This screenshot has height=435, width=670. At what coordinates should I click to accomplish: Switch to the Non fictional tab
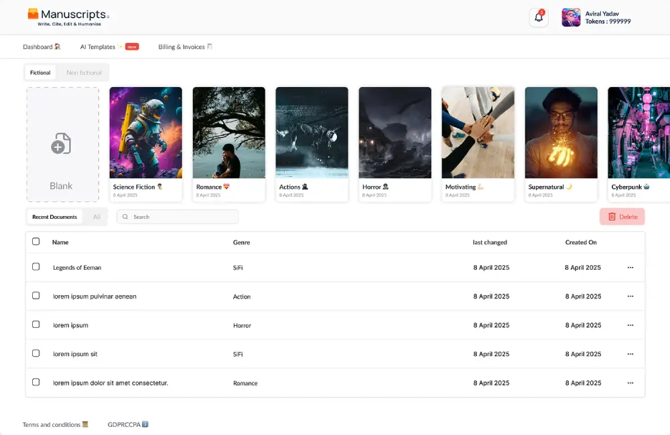84,72
